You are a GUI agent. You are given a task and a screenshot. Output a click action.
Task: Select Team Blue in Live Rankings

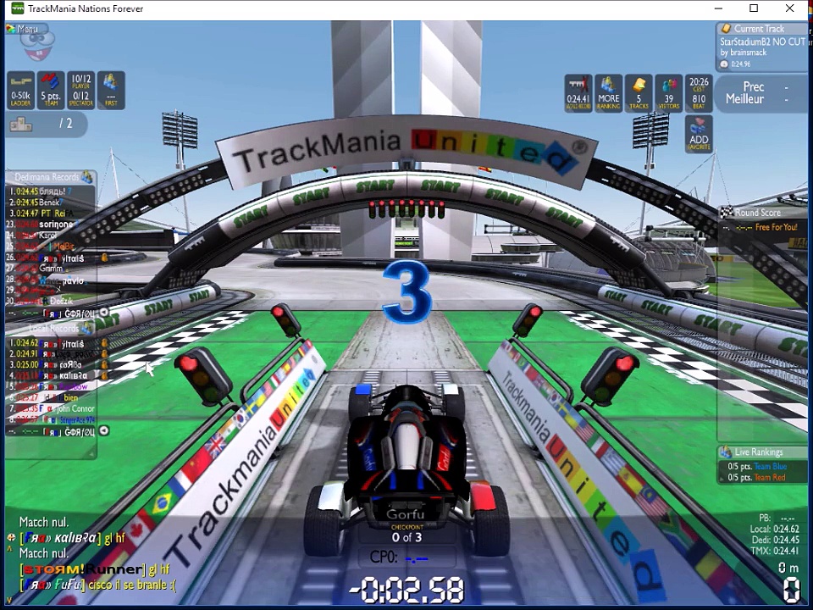(x=770, y=466)
